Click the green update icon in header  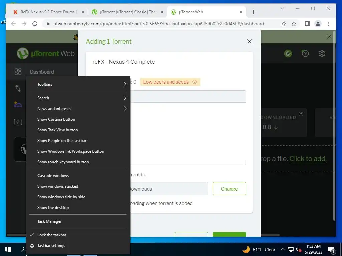pos(288,53)
